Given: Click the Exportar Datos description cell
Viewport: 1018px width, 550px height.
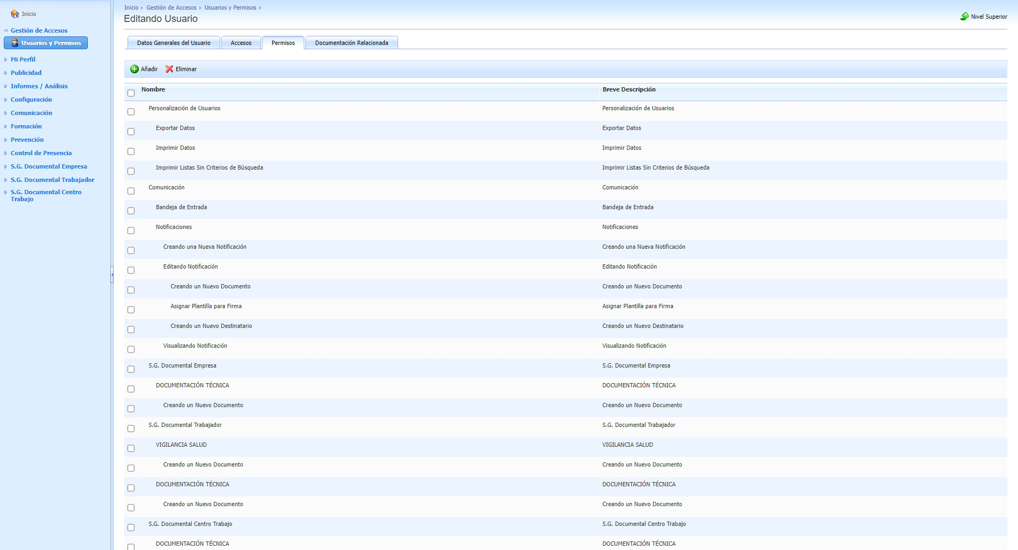Looking at the screenshot, I should click(x=622, y=128).
